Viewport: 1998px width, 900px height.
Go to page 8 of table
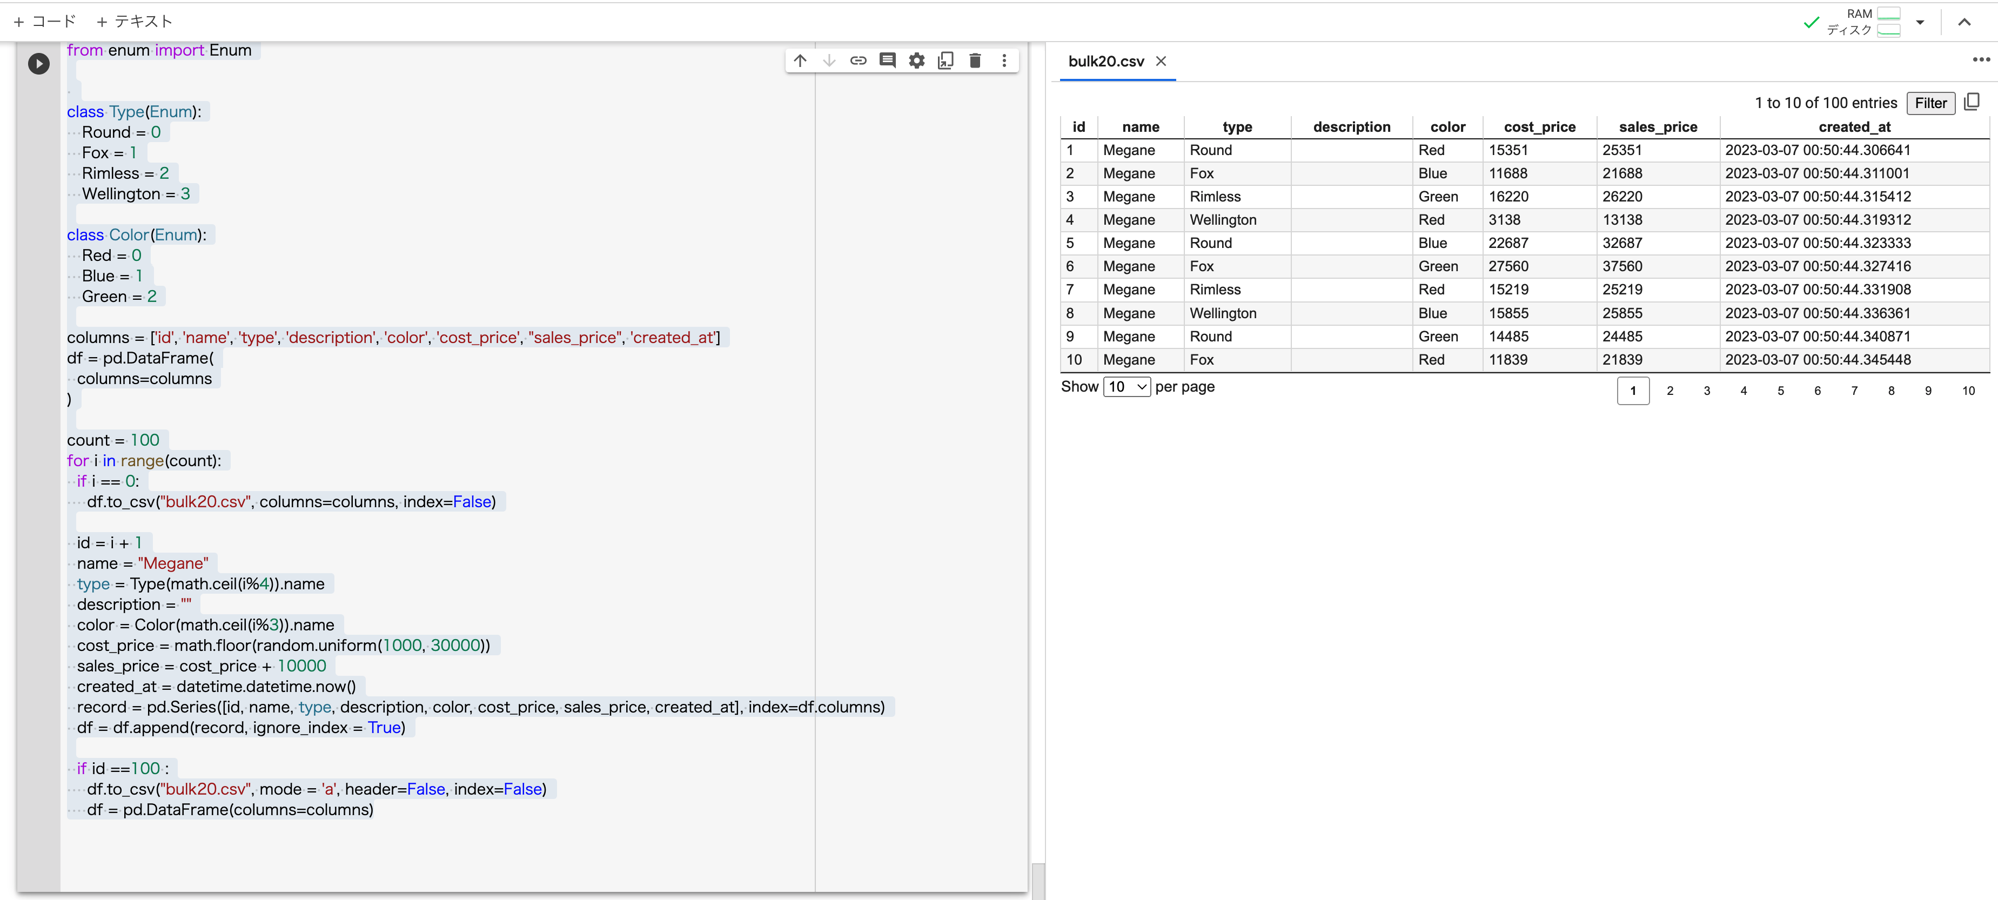pyautogui.click(x=1890, y=391)
